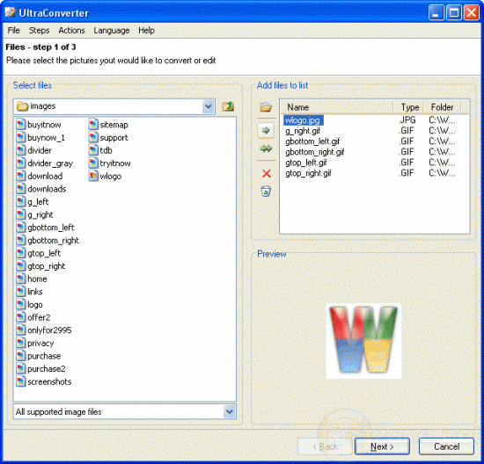The image size is (484, 464).
Task: Select the g_left file icon
Action: 21,201
